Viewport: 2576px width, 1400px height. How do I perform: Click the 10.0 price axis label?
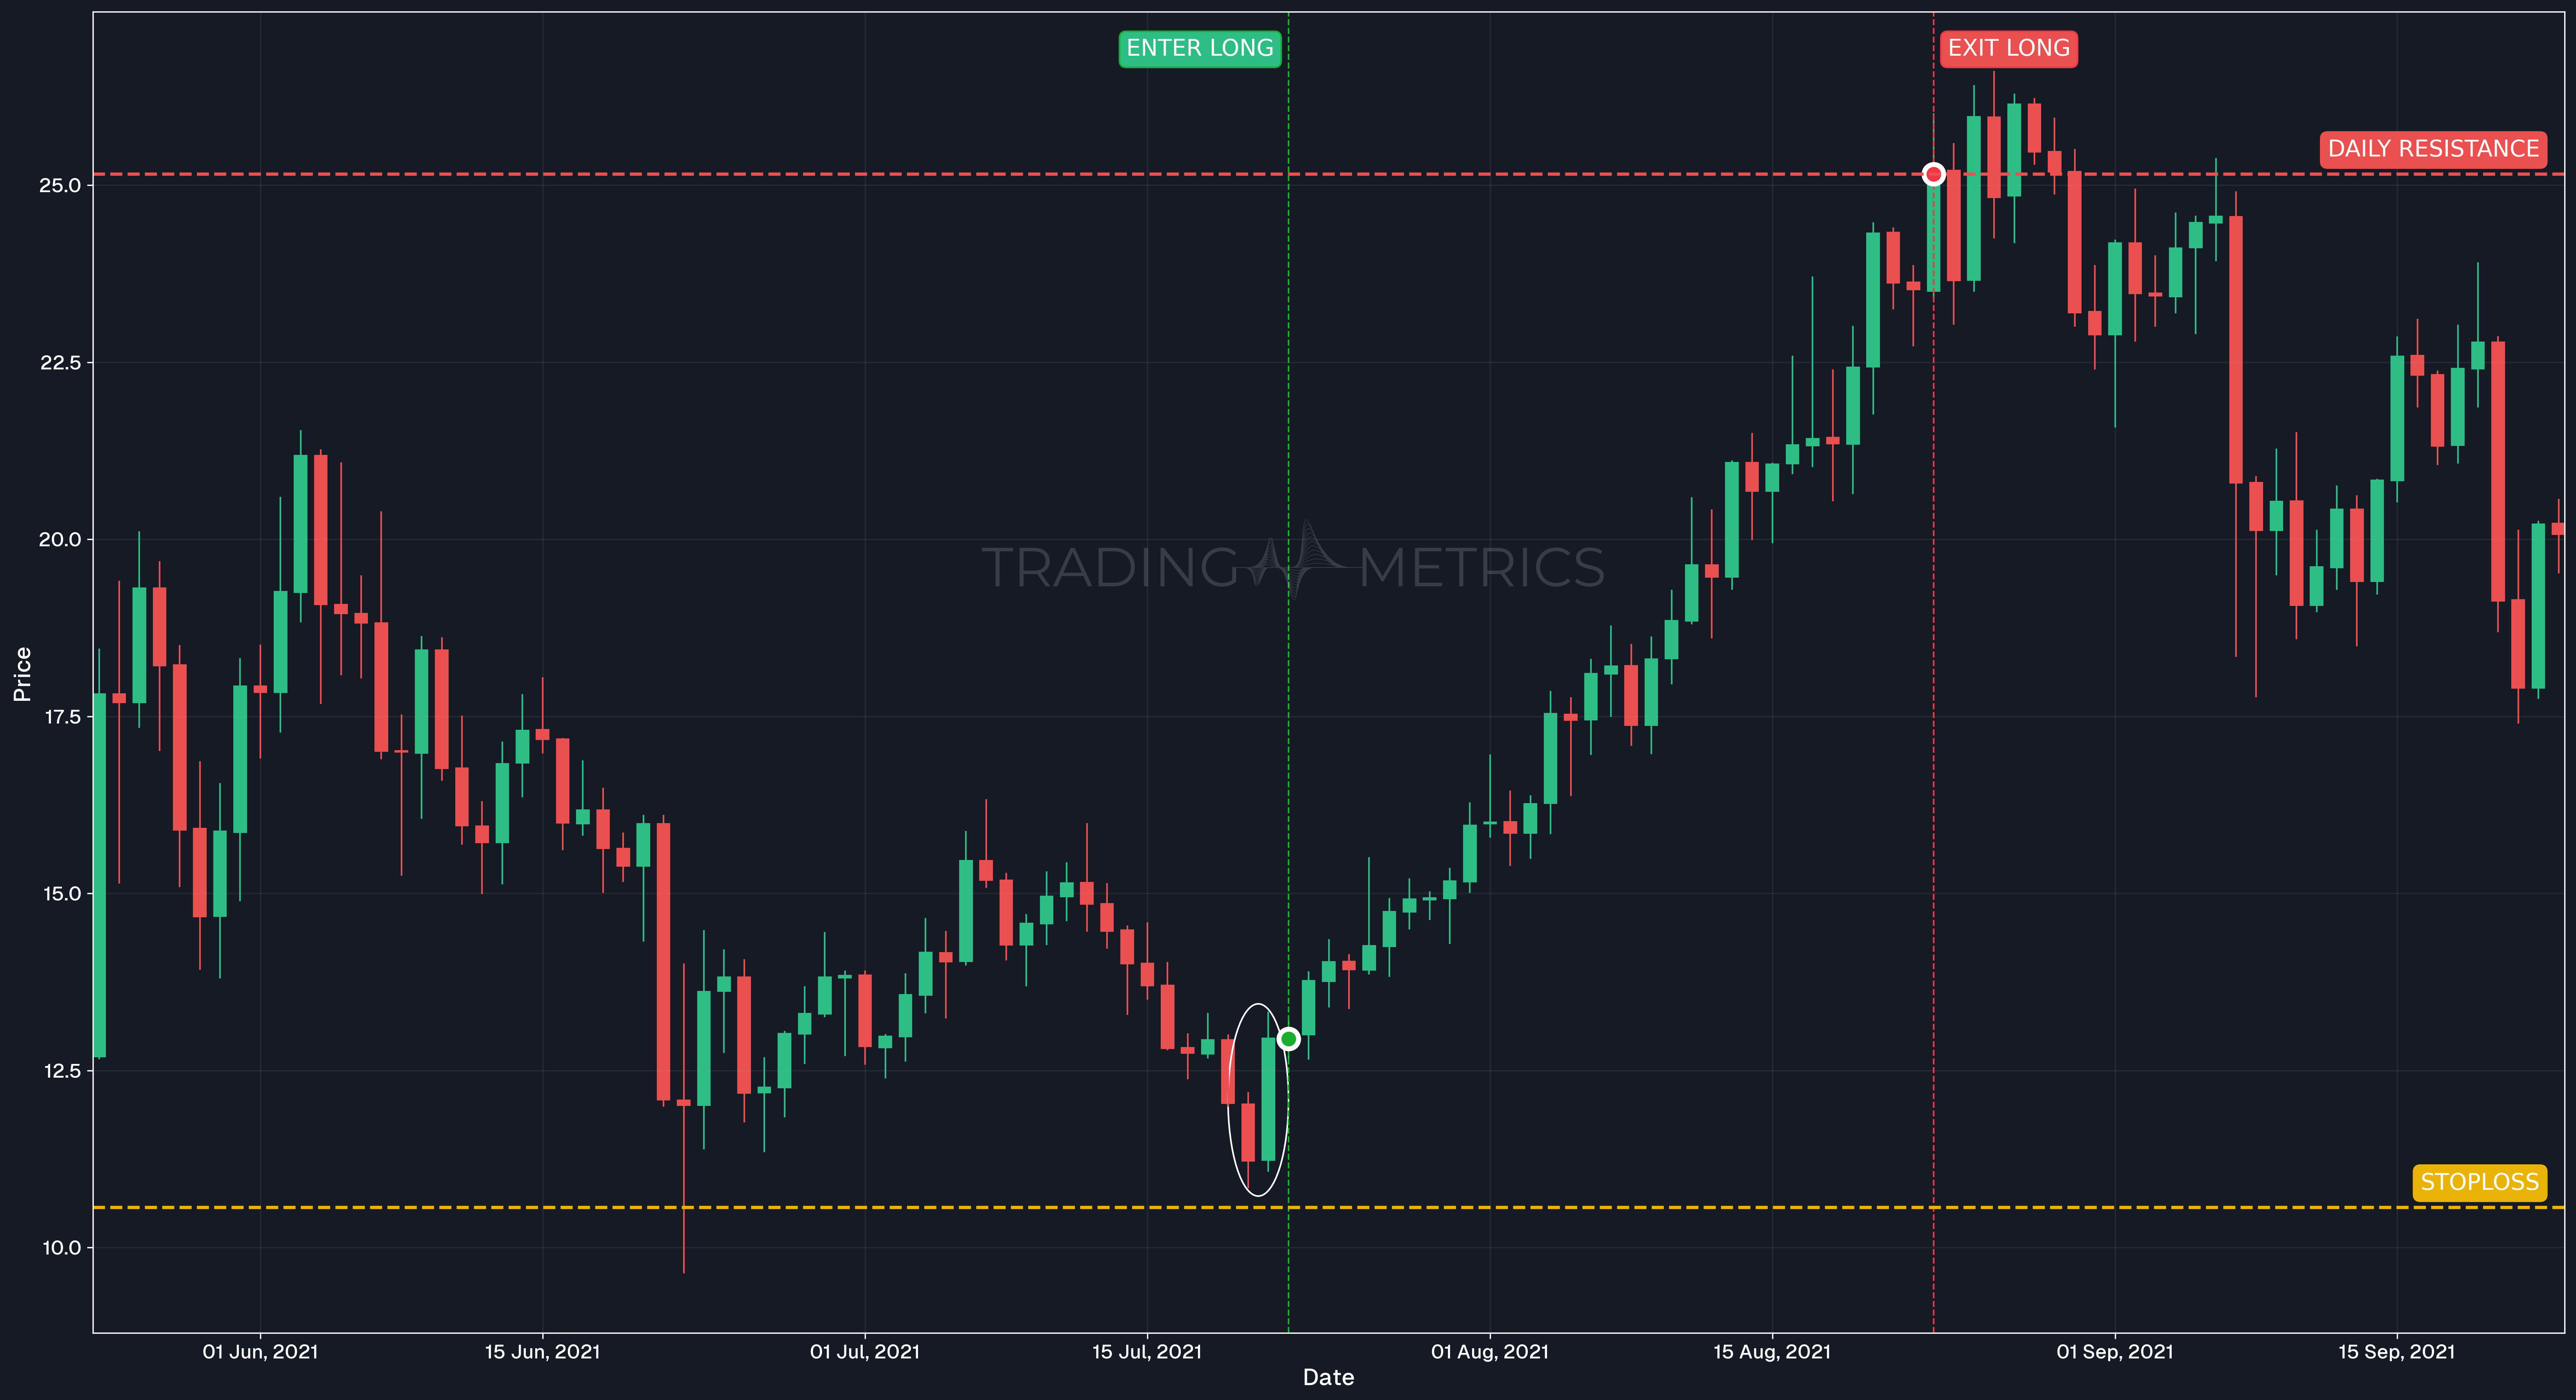[x=62, y=1247]
